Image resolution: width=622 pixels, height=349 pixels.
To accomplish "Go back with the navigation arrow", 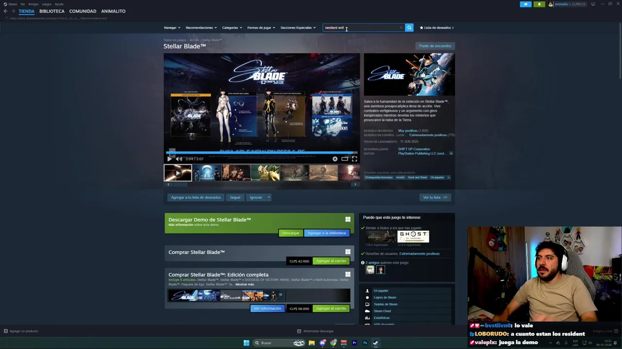I will coord(5,11).
